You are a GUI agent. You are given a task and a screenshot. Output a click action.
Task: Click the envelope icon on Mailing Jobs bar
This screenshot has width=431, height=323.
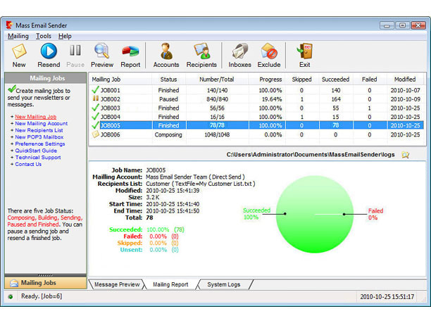(14, 283)
